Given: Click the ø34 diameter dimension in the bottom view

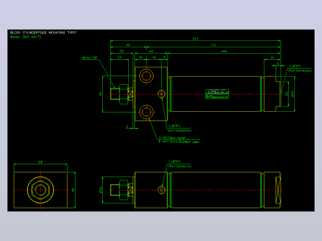Looking at the screenshot, I should point(100,190).
